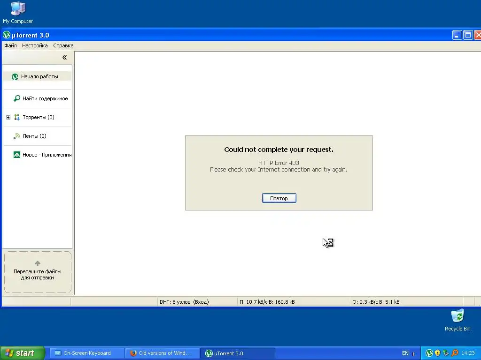Open My Computer desktop icon
The image size is (481, 360).
coord(18,12)
